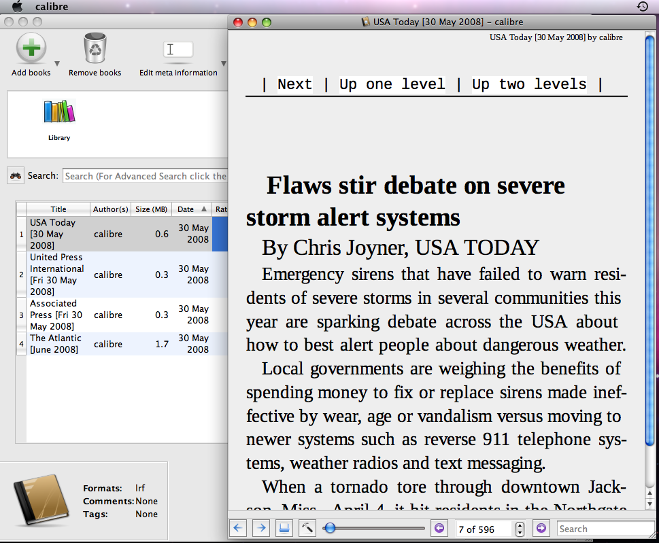The image size is (659, 543).
Task: Go back using the blue left arrow
Action: coord(238,528)
